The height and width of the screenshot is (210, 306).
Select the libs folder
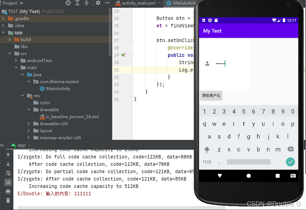pos(21,47)
